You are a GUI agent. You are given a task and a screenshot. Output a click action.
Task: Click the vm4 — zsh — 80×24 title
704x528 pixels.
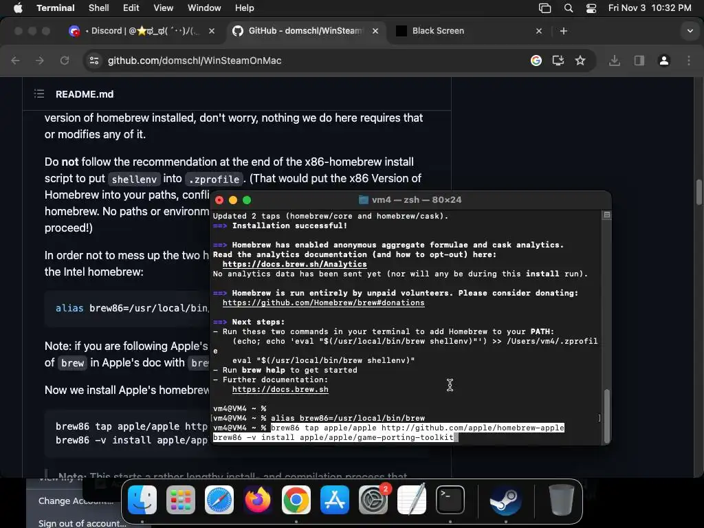coord(416,200)
